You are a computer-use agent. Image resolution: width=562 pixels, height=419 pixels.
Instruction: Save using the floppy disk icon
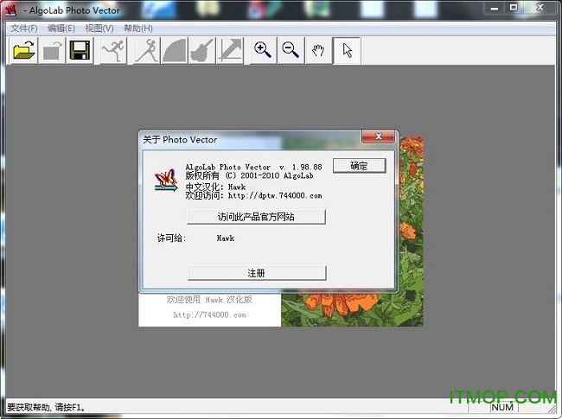pyautogui.click(x=80, y=50)
